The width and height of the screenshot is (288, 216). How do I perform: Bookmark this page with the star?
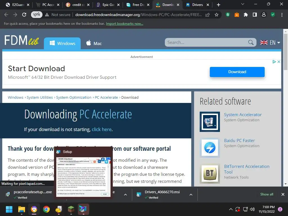(217, 15)
